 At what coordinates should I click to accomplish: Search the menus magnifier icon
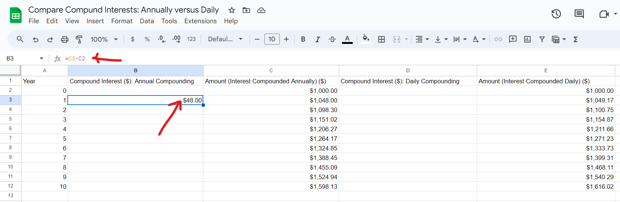click(x=20, y=39)
